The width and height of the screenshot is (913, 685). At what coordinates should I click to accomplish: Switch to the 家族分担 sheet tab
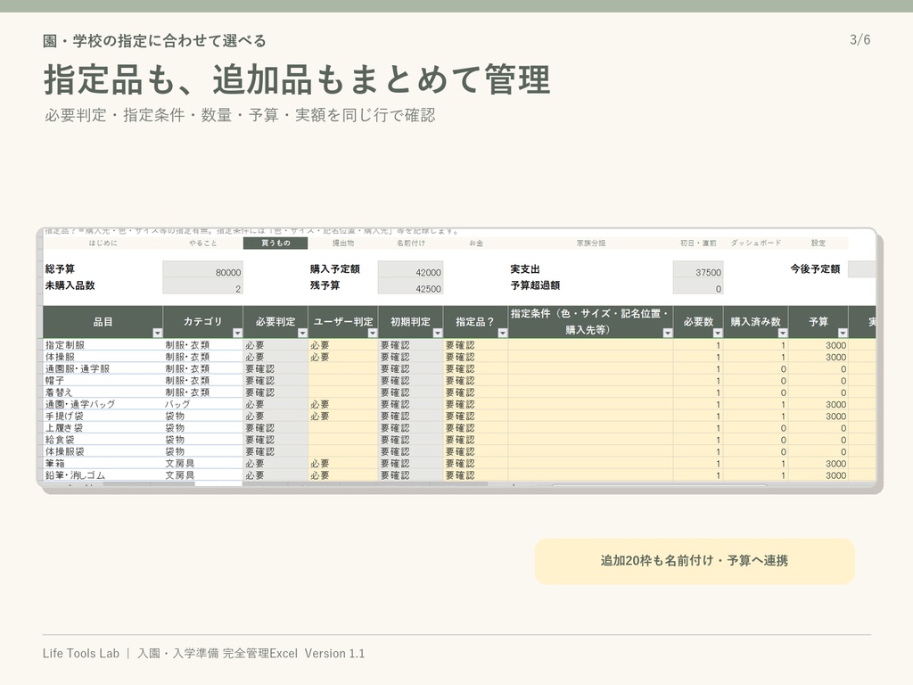(591, 243)
